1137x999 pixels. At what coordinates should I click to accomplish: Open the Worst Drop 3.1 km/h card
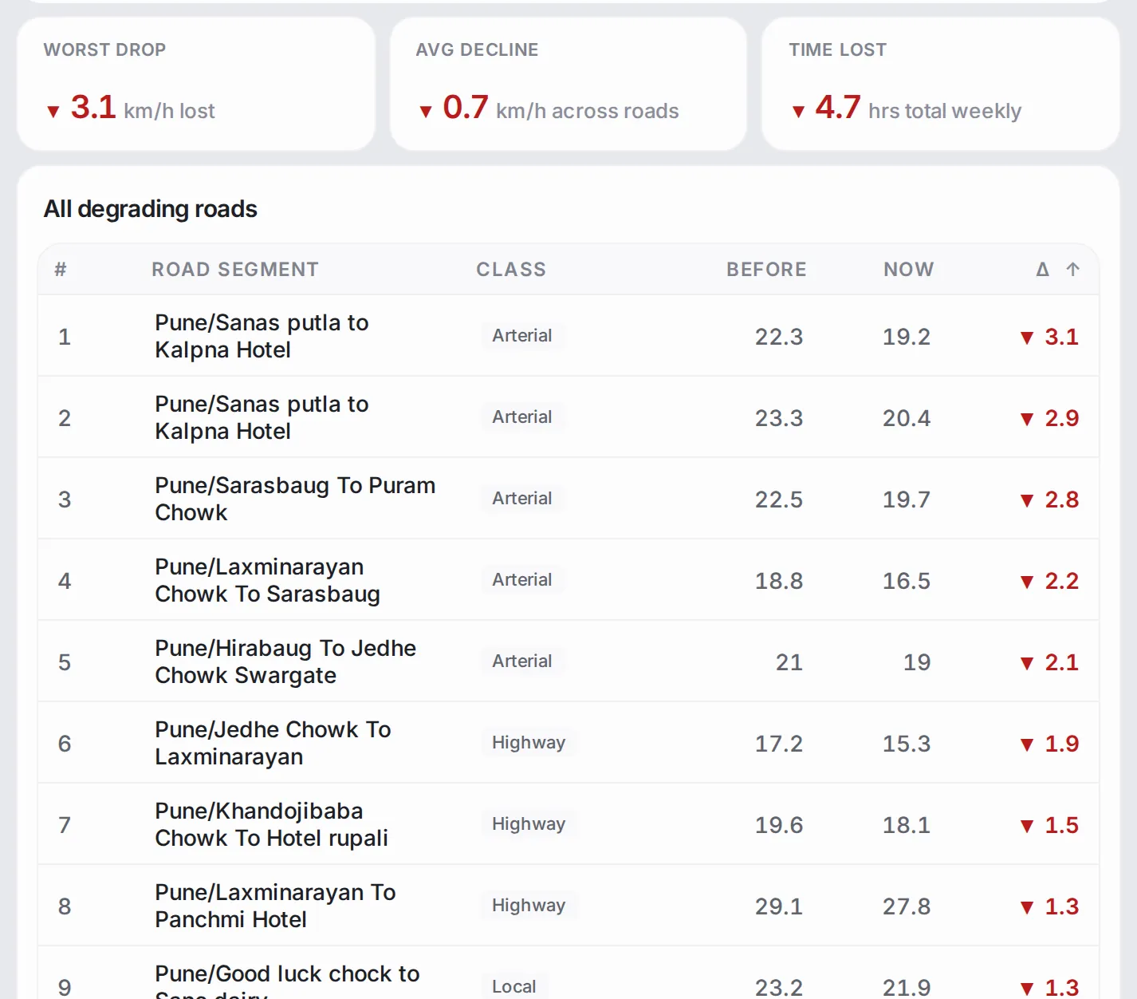pos(196,84)
